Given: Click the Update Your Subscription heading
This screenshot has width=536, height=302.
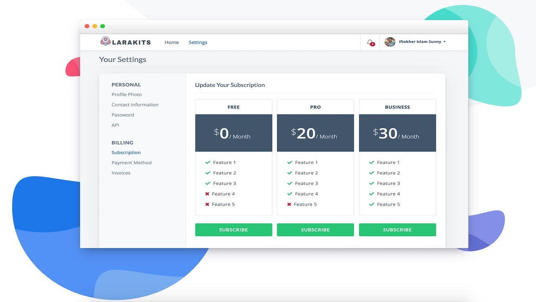Looking at the screenshot, I should [230, 85].
